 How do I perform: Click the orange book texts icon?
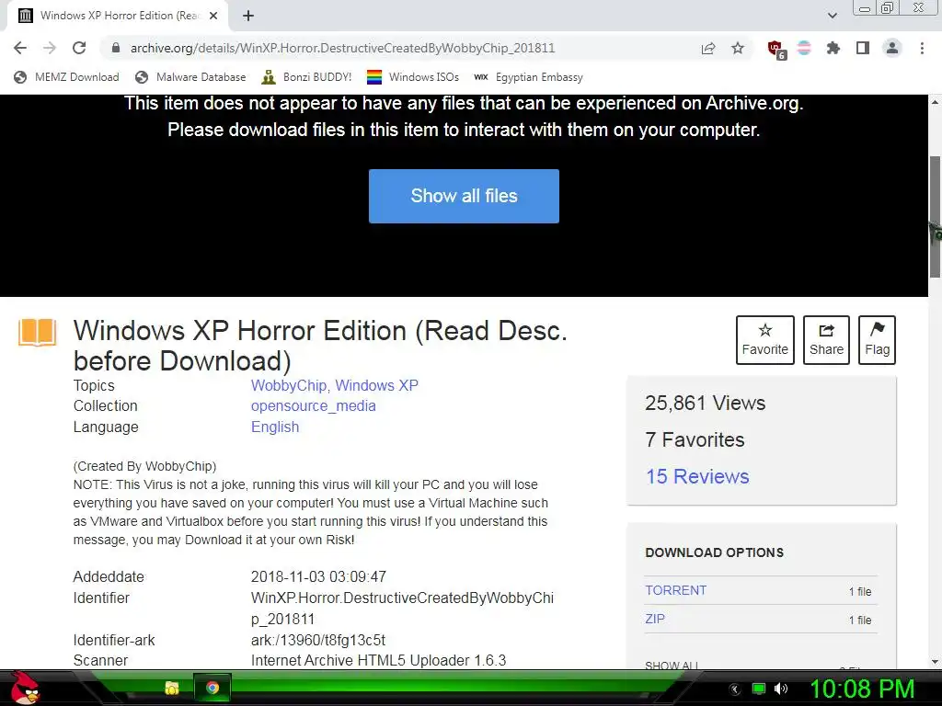(37, 332)
